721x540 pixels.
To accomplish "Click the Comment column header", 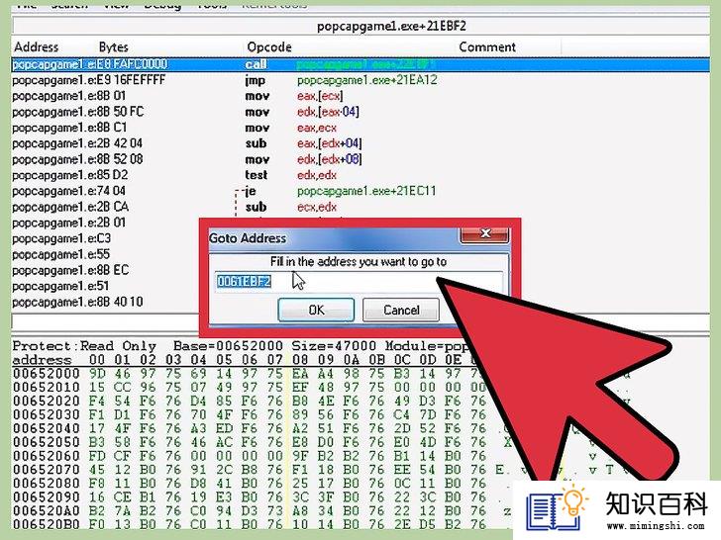I will tap(487, 46).
